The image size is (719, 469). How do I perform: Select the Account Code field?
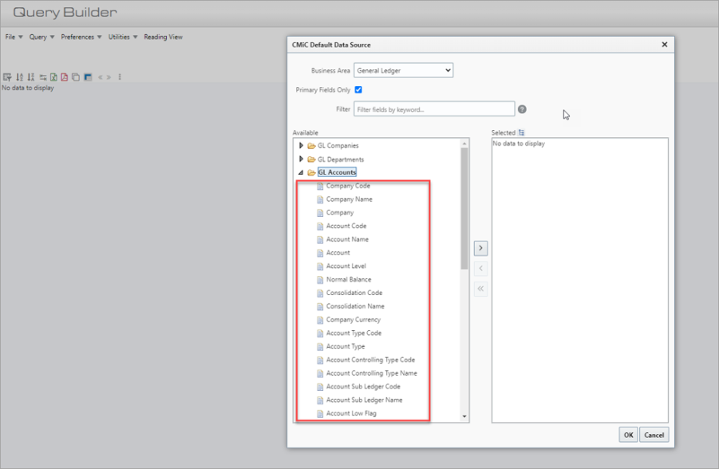tap(346, 226)
